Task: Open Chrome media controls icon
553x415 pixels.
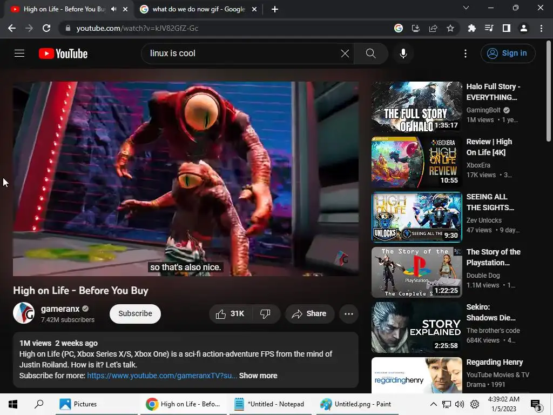Action: pos(489,28)
